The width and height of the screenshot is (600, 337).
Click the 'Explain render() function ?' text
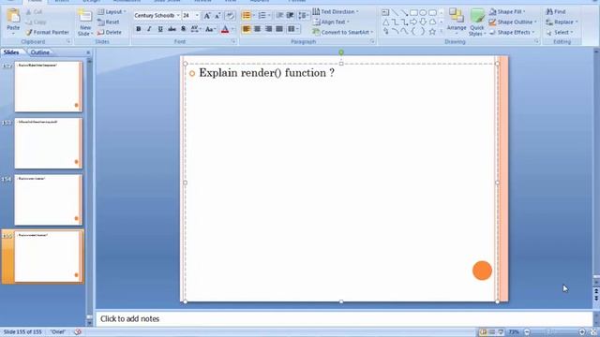click(x=266, y=73)
